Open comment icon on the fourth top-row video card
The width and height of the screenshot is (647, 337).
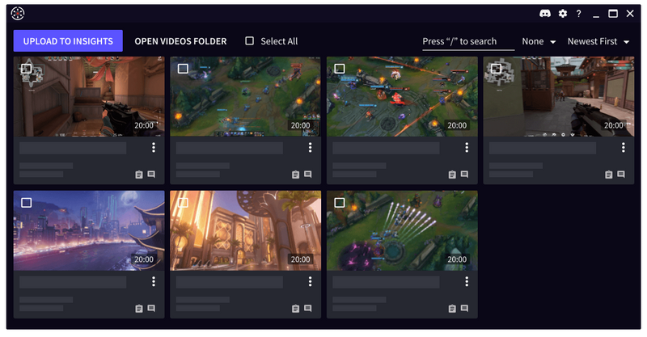coord(621,174)
